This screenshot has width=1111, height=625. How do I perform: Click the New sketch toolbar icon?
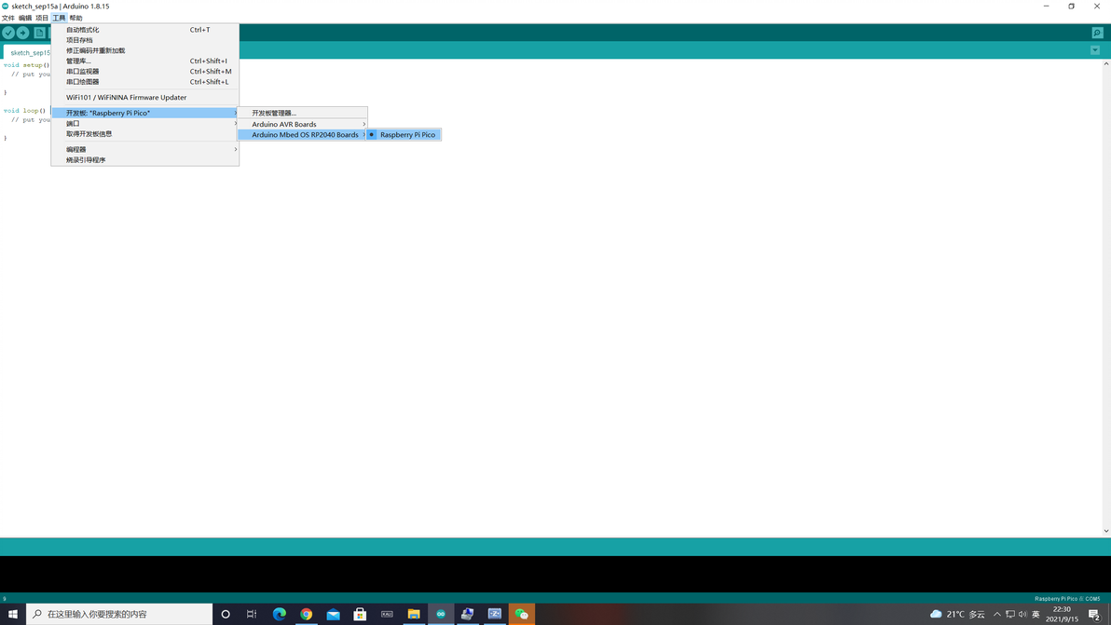tap(40, 33)
